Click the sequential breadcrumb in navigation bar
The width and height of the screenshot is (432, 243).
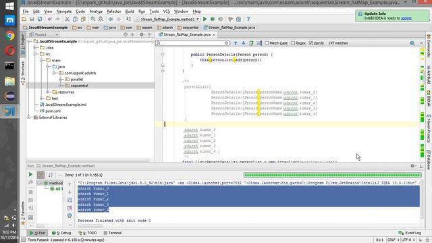click(x=188, y=28)
